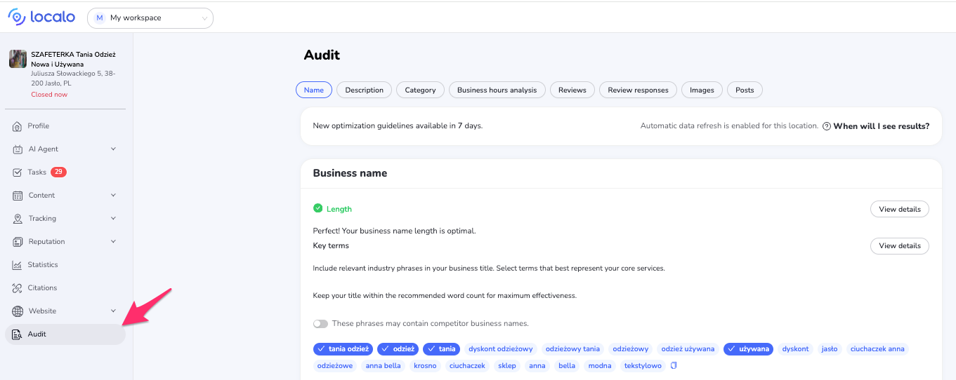Select the 'odzieżowe' phrase chip
This screenshot has width=956, height=380.
point(335,366)
